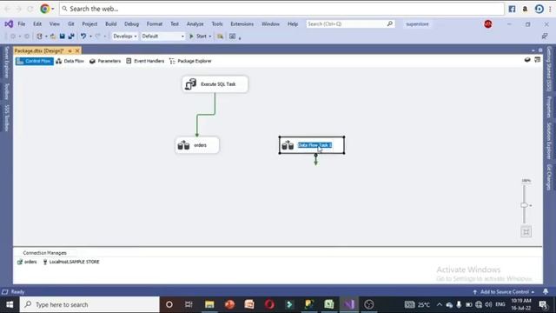Select the orders data flow task icon
556x313 pixels.
point(183,145)
